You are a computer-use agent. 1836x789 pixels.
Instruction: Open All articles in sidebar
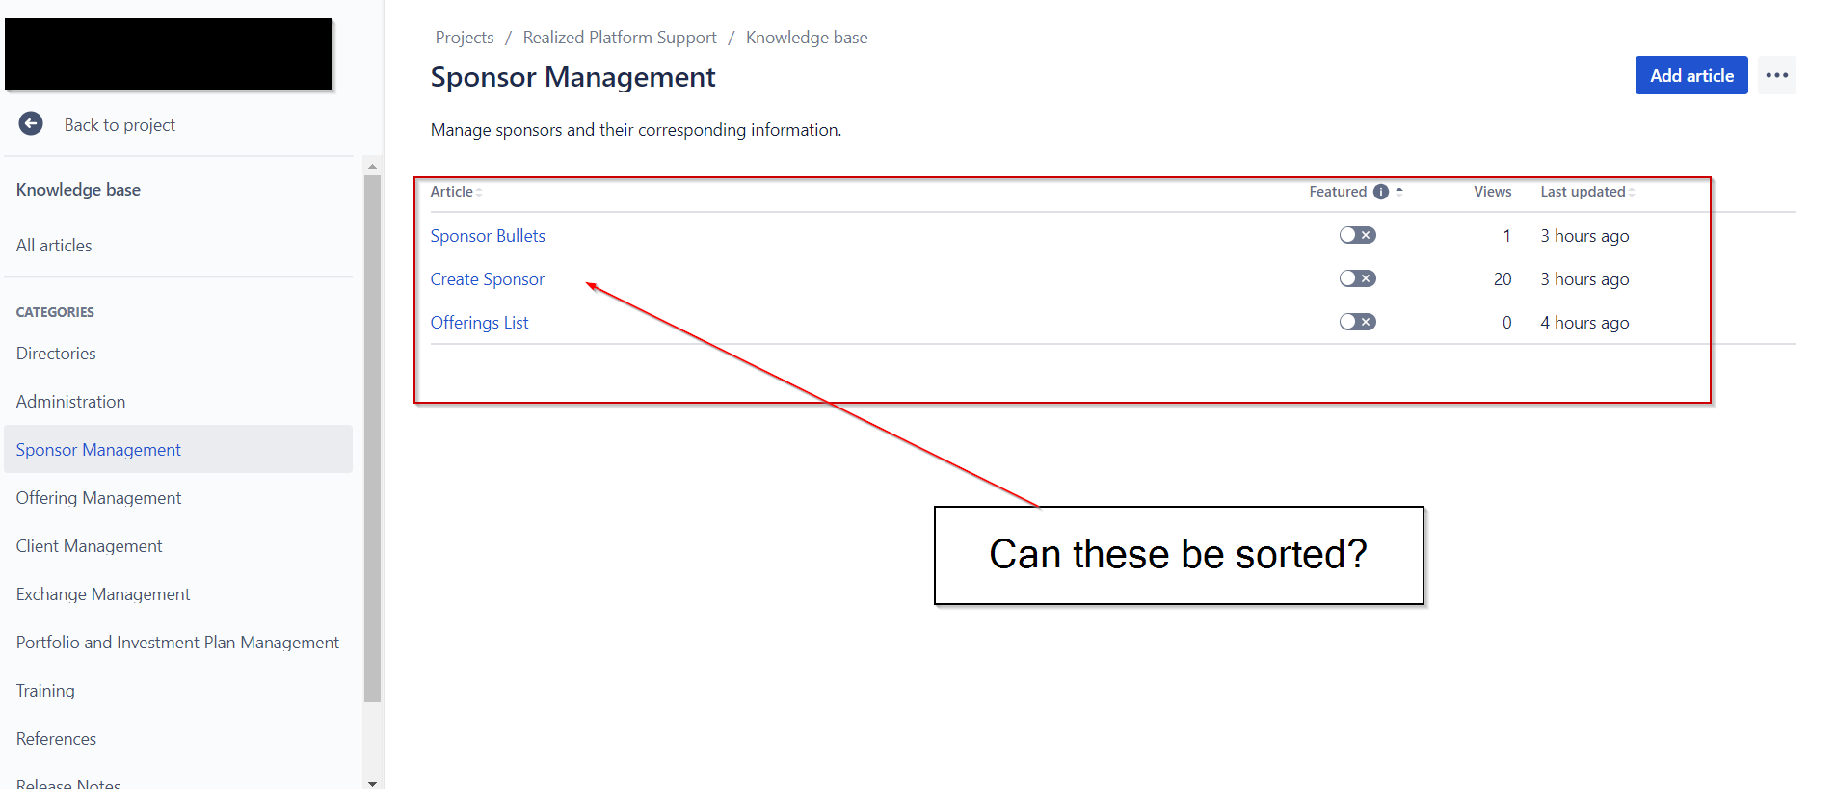54,246
